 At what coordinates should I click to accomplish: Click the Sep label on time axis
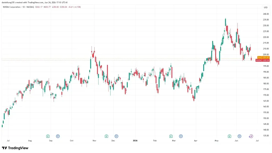tap(51, 141)
